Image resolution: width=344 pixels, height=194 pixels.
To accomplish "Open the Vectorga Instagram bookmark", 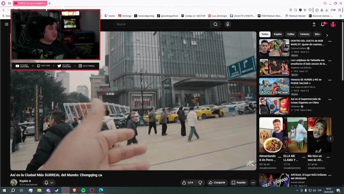I will tap(125, 16).
